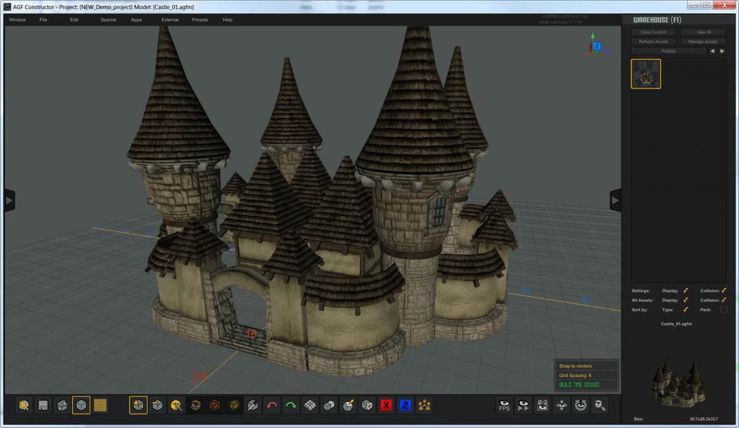The width and height of the screenshot is (739, 428).
Task: Click the eye with fast-forward arrows icon
Action: [x=524, y=405]
